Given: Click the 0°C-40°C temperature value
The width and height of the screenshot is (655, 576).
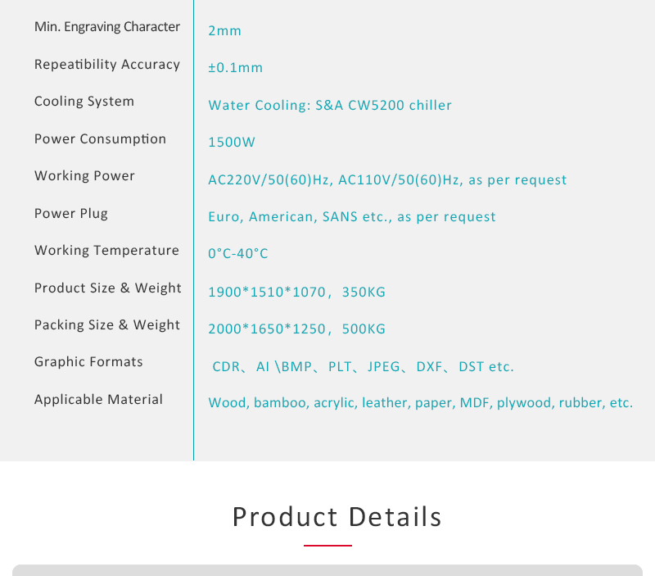Looking at the screenshot, I should pyautogui.click(x=238, y=254).
